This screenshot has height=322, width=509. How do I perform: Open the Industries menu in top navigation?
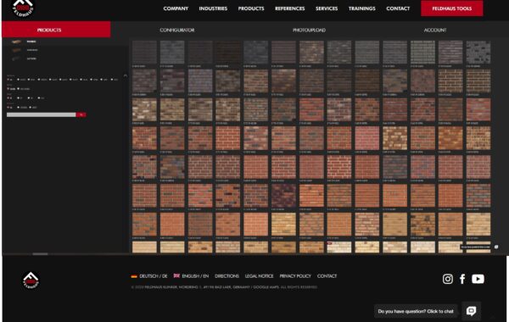click(x=213, y=8)
